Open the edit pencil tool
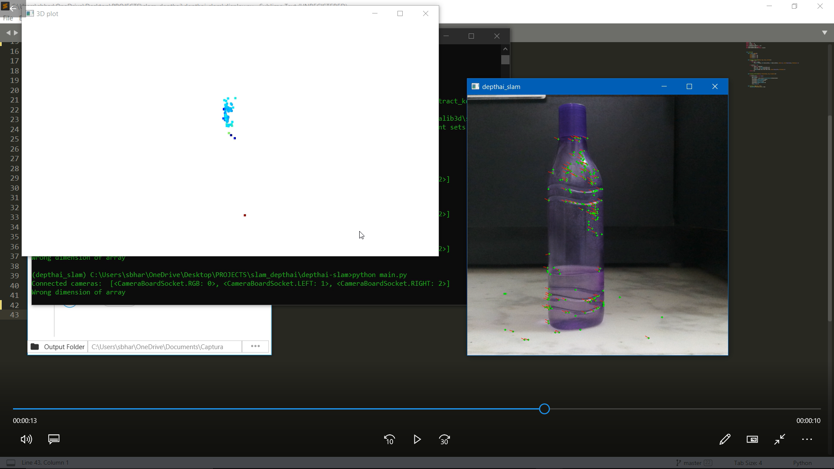 725,439
